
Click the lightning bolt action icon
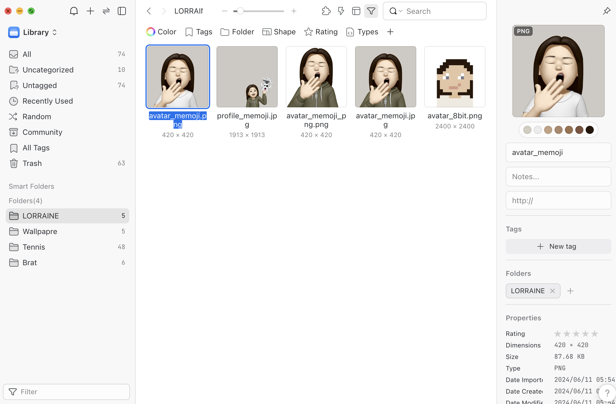pos(341,11)
